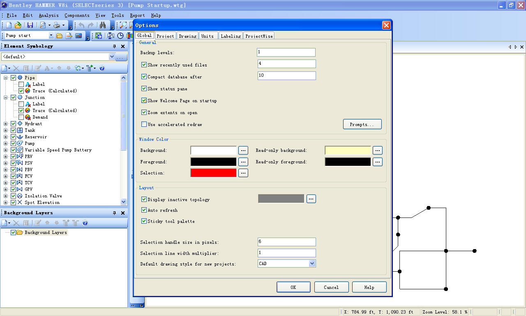Open the <default> symbology dropdown
Viewport: 526px width, 316px height.
[112, 57]
